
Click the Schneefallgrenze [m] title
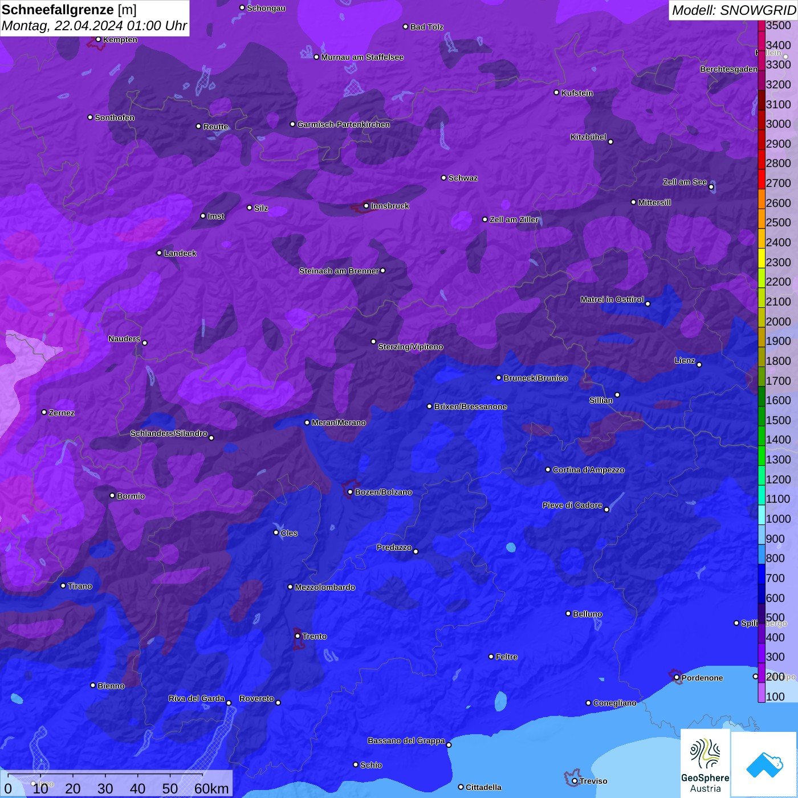[x=69, y=10]
